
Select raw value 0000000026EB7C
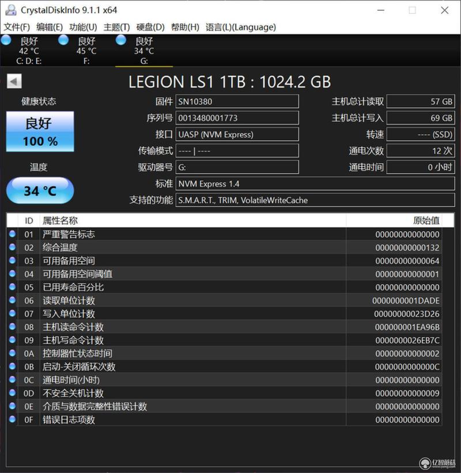click(407, 340)
